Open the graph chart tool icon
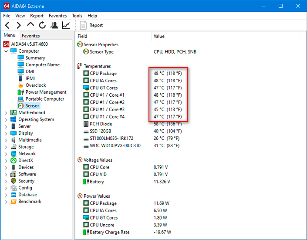Screen dimensions: 307x240 [66, 25]
